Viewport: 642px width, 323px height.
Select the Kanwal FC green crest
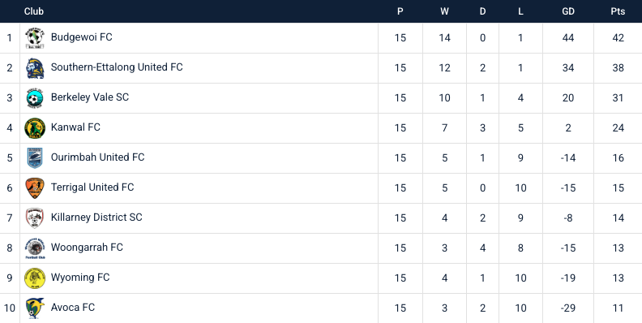click(x=35, y=128)
